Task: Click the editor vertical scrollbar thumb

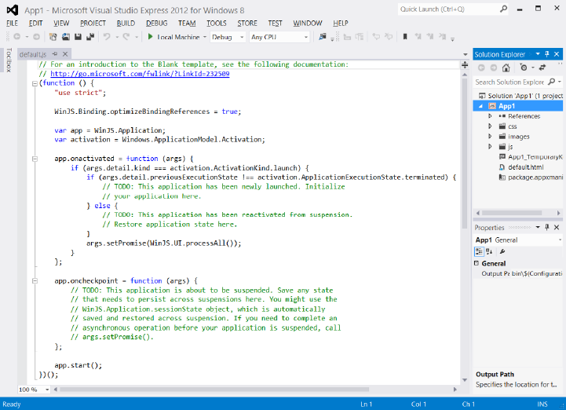Action: click(x=465, y=153)
